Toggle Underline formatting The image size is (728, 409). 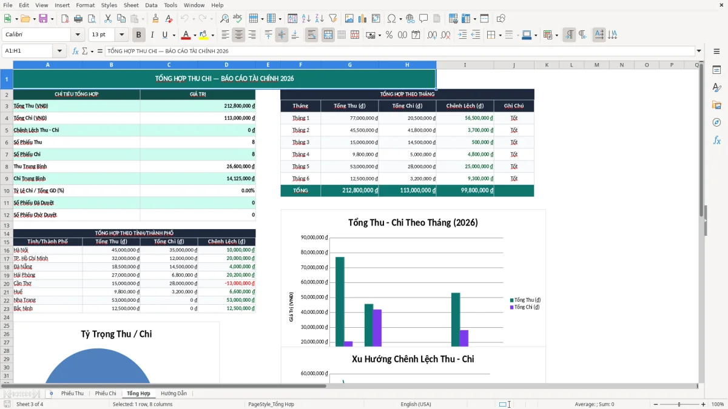click(x=165, y=35)
